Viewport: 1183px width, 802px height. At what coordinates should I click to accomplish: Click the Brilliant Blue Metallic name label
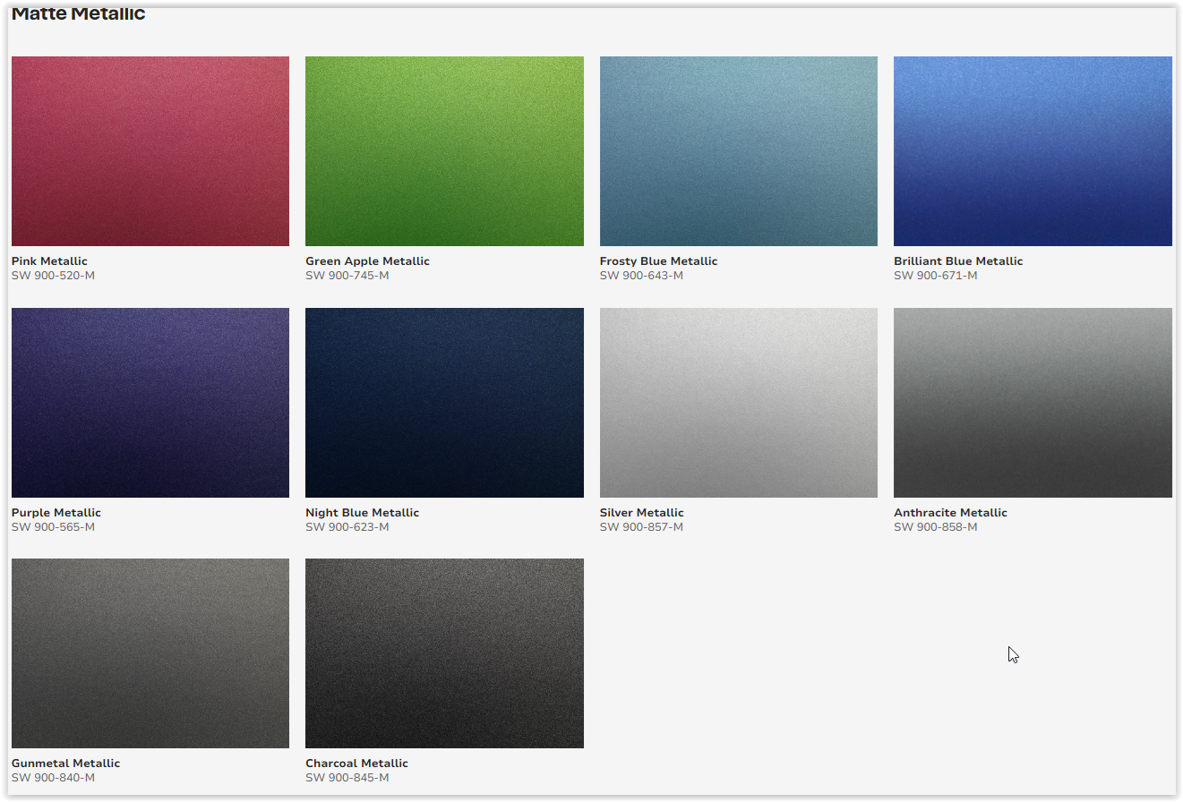click(958, 261)
